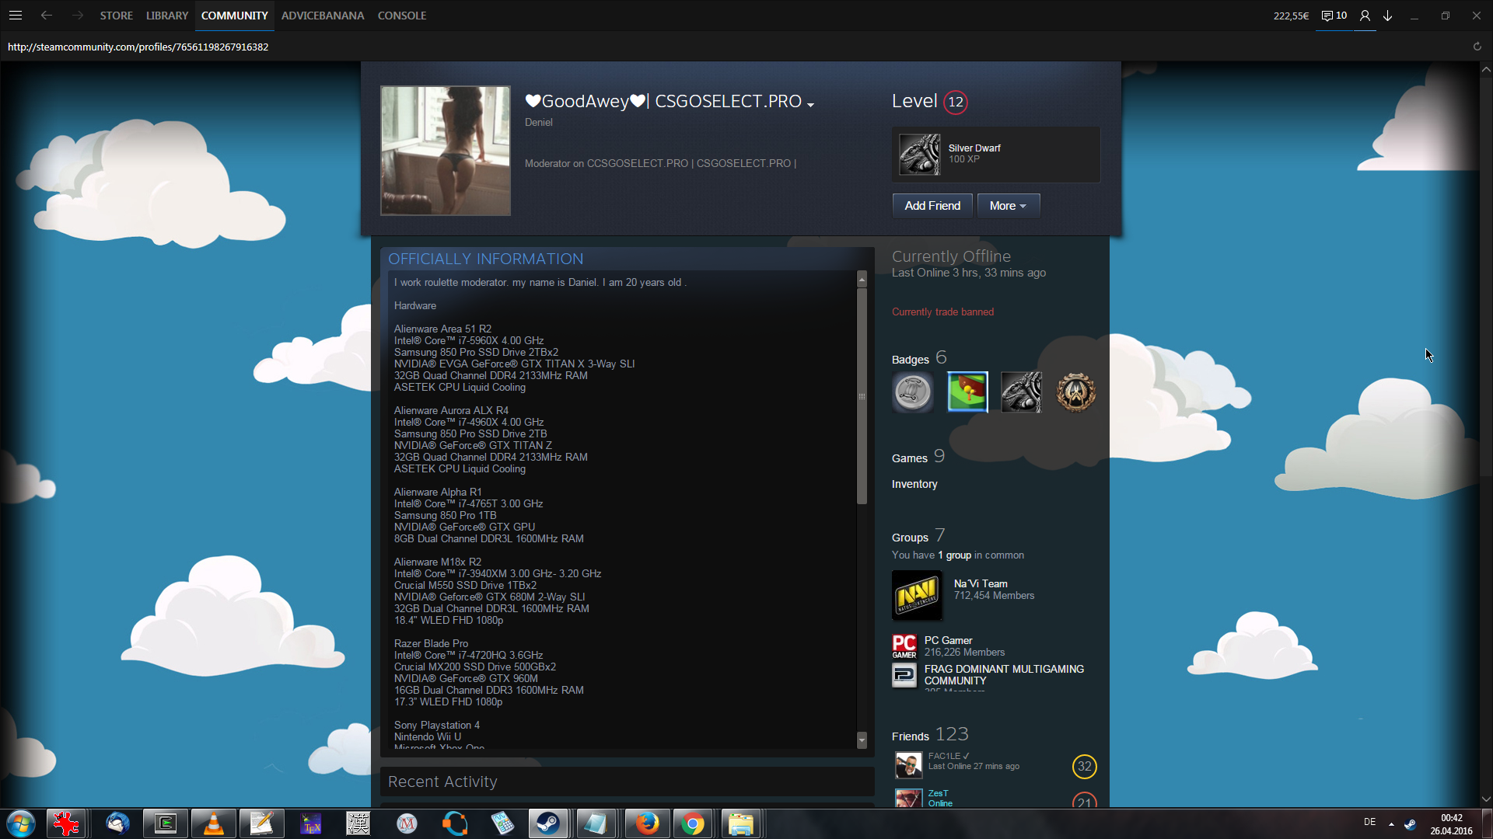
Task: Click the PC Gamer group icon
Action: click(x=904, y=646)
